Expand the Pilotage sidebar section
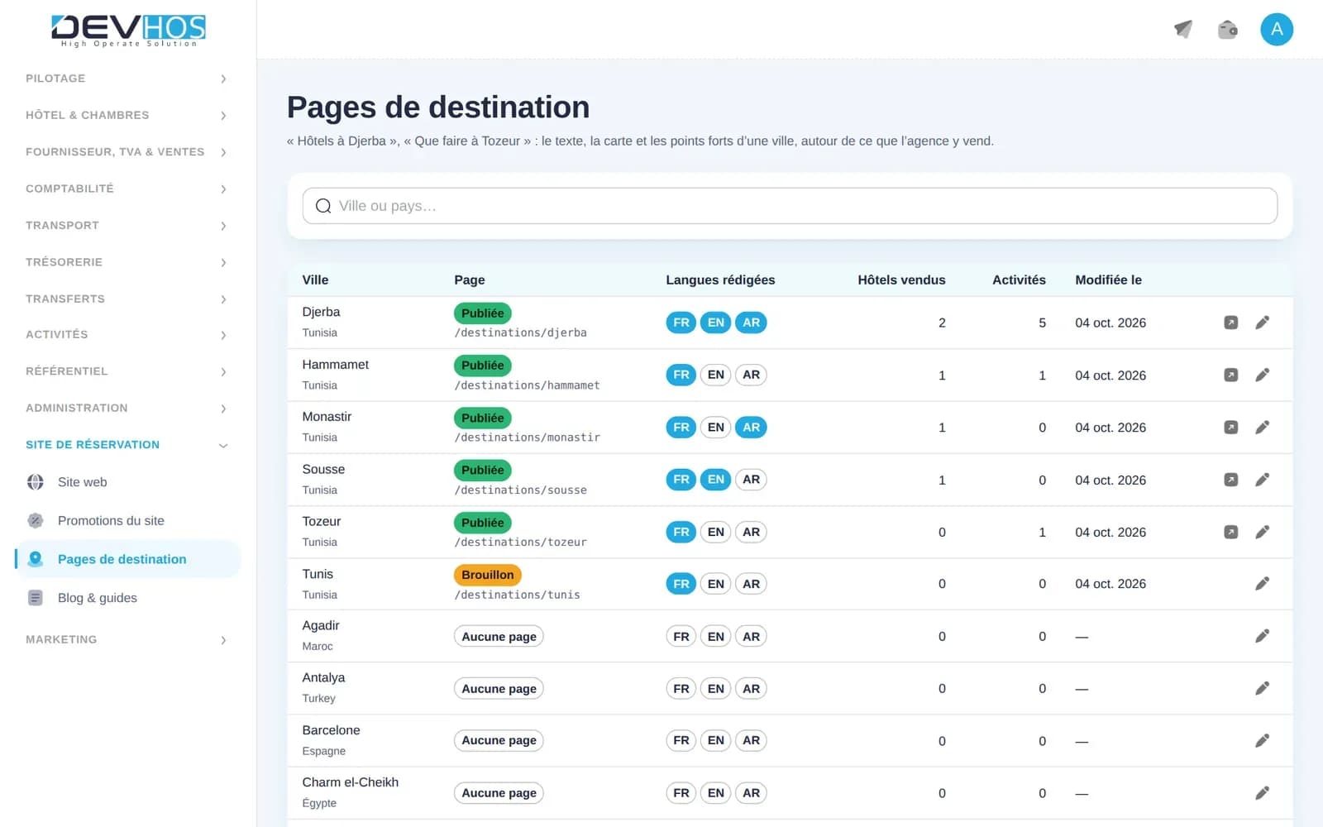1323x827 pixels. click(127, 79)
